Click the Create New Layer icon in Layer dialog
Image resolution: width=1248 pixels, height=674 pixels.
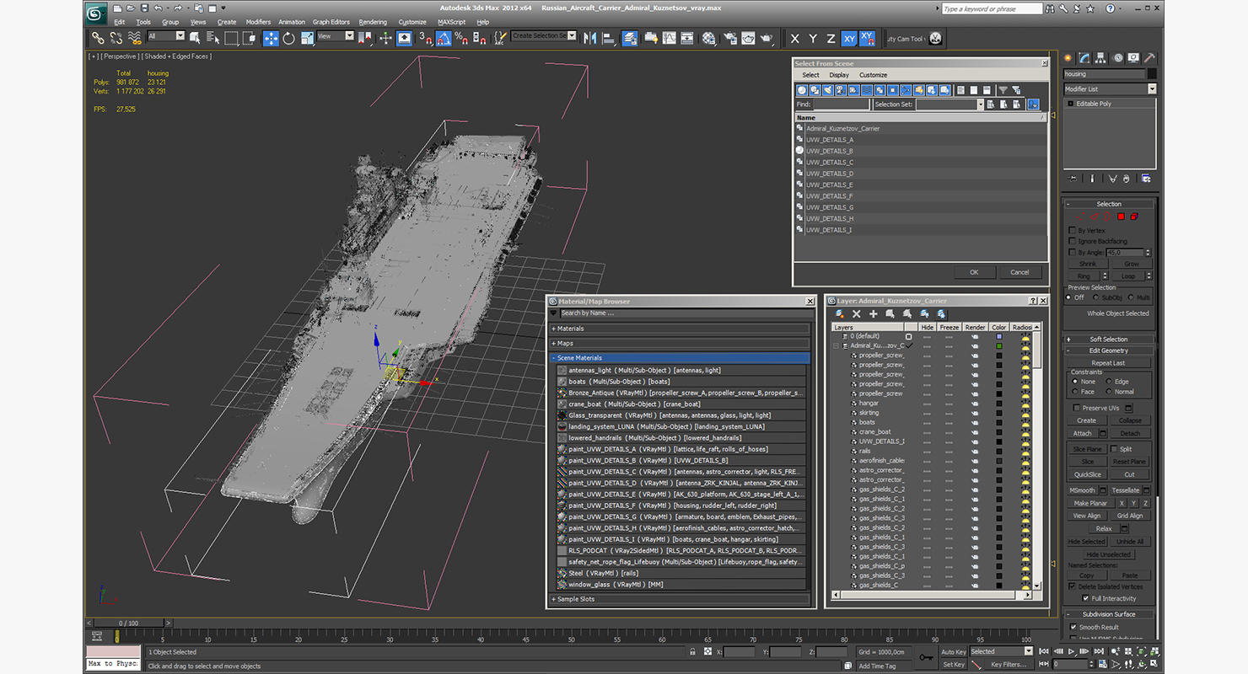pyautogui.click(x=840, y=314)
